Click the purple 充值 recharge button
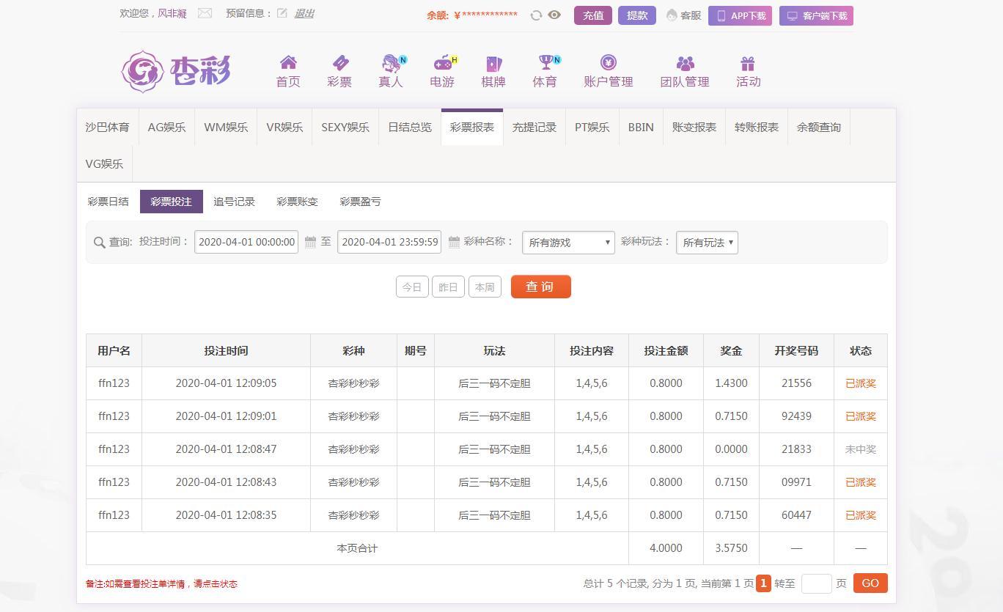Screen dimensions: 1003x612 coord(592,15)
